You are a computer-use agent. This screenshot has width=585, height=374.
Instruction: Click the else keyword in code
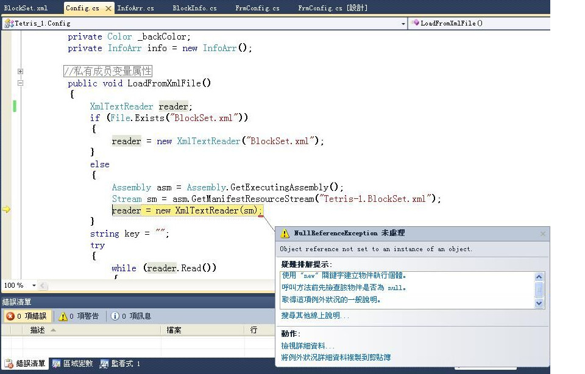(x=99, y=164)
